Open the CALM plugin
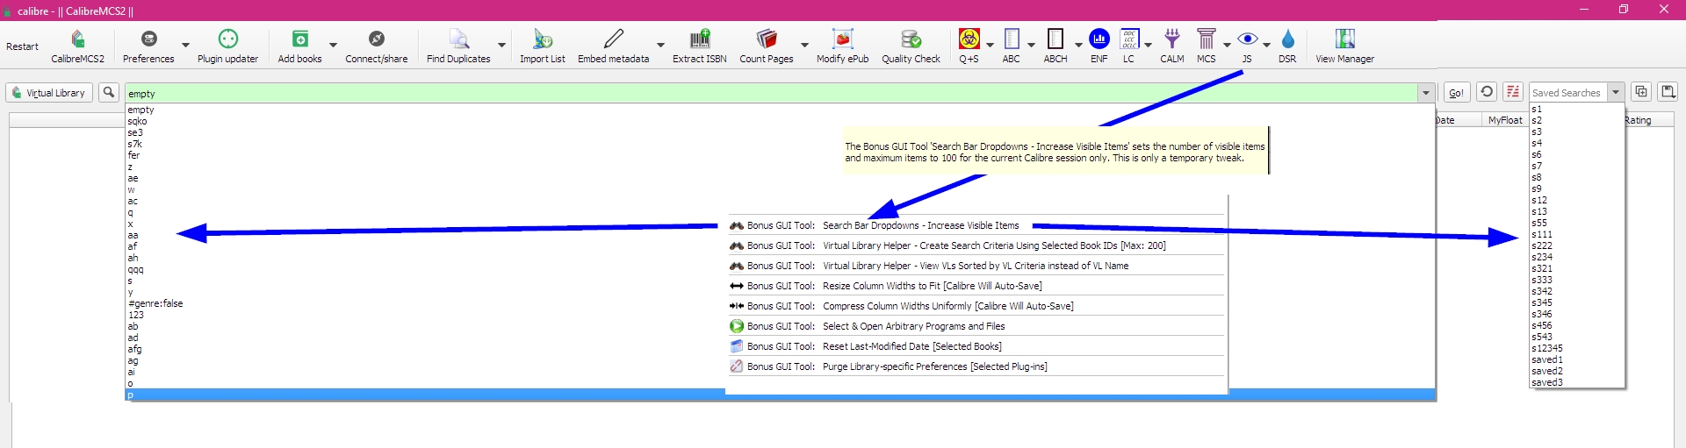1686x448 pixels. (x=1172, y=39)
